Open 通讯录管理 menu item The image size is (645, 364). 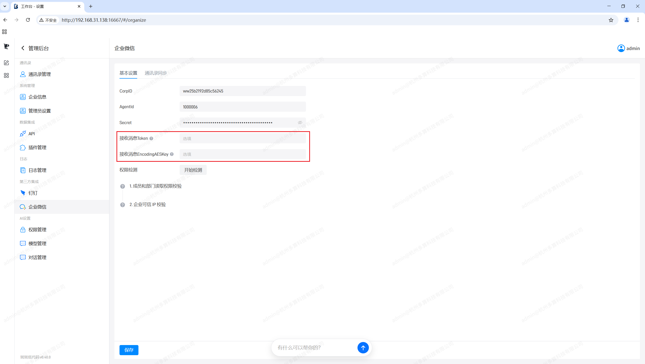tap(62, 74)
